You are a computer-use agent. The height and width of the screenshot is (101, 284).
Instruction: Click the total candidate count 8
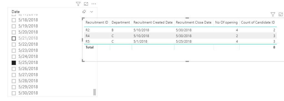pos(274,47)
